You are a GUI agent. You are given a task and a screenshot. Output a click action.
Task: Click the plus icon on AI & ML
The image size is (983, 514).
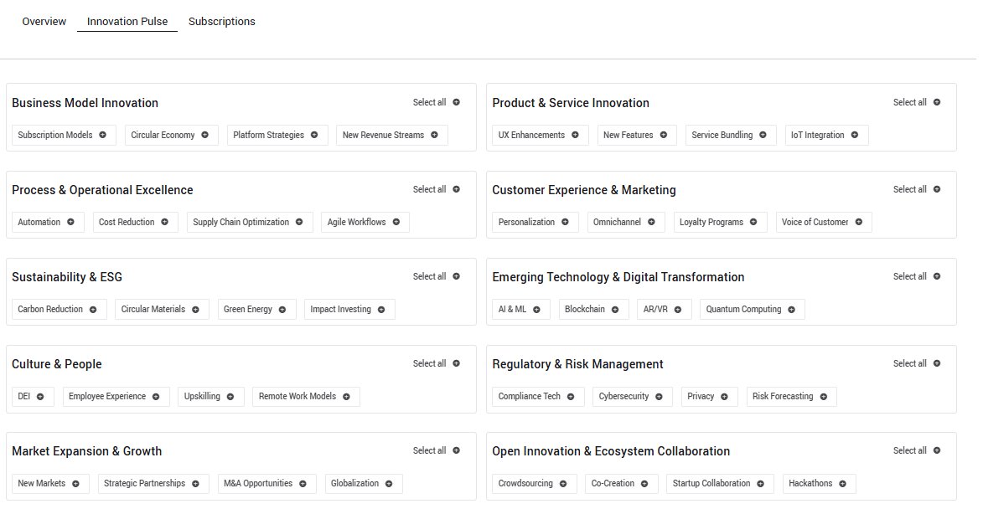pos(537,309)
